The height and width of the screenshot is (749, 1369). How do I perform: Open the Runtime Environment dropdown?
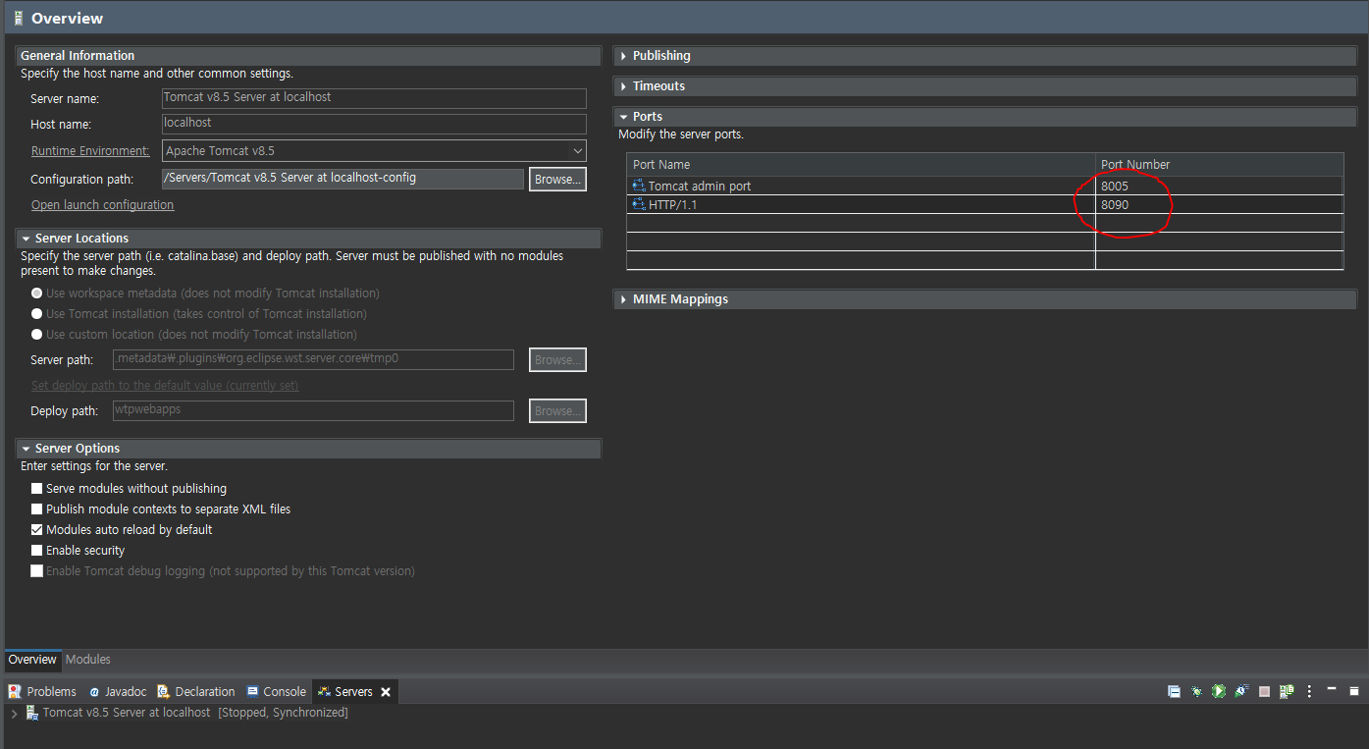pos(577,150)
